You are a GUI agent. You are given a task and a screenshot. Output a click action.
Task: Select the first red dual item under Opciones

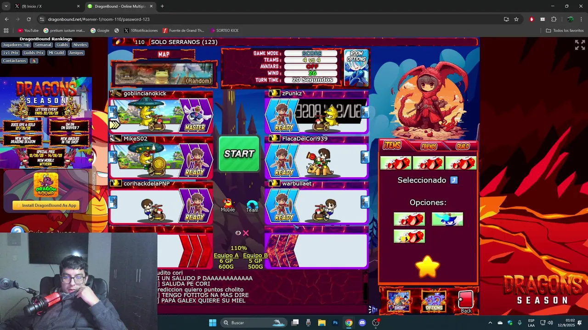point(409,219)
